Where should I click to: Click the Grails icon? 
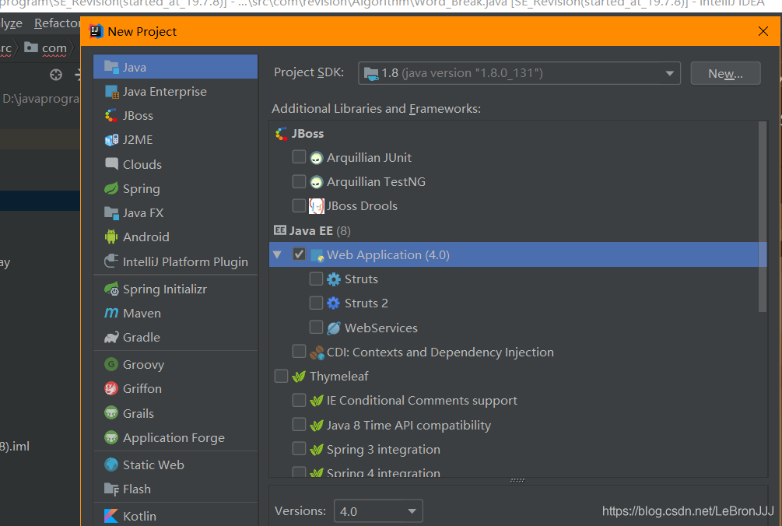tap(111, 413)
